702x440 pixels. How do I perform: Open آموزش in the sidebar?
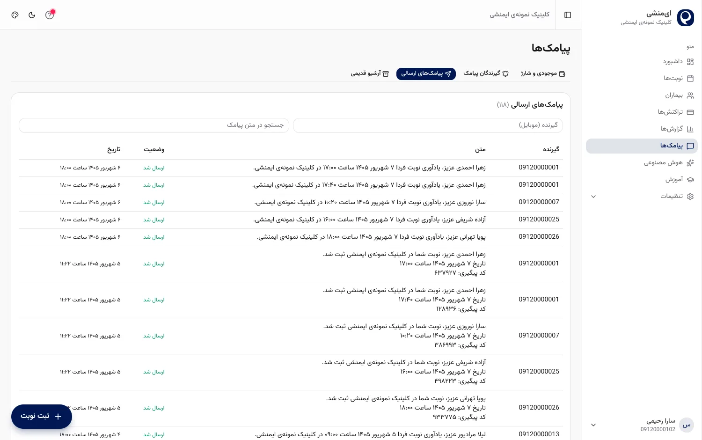coord(642,180)
